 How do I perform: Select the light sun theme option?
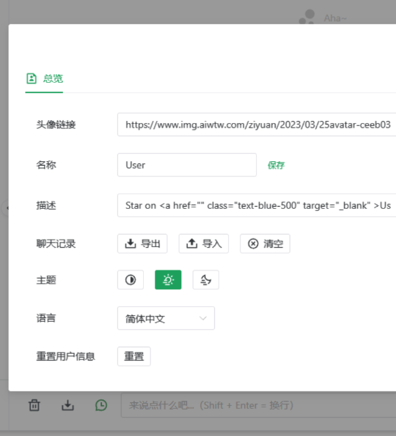(168, 280)
